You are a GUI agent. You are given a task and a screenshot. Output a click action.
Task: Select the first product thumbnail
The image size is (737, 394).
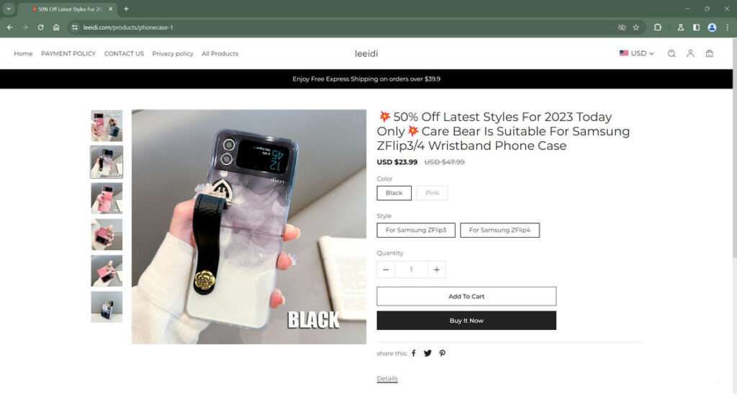[x=107, y=126]
